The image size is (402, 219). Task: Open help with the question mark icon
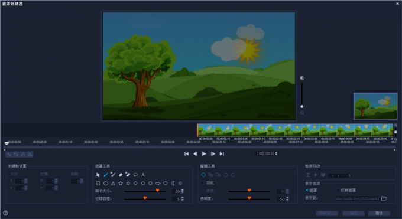tap(6, 213)
